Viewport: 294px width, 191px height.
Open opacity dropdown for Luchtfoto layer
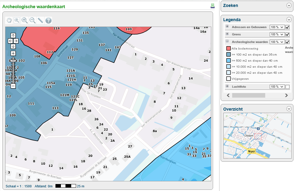(277, 87)
